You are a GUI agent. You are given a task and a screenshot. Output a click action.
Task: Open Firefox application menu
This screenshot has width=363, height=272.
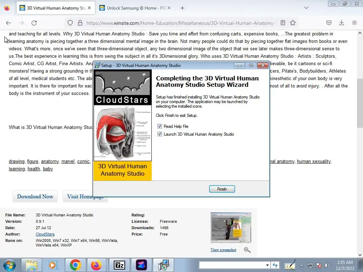(354, 23)
